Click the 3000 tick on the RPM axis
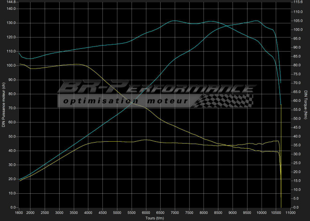Viewport: 310px width, 221px height. 59,213
